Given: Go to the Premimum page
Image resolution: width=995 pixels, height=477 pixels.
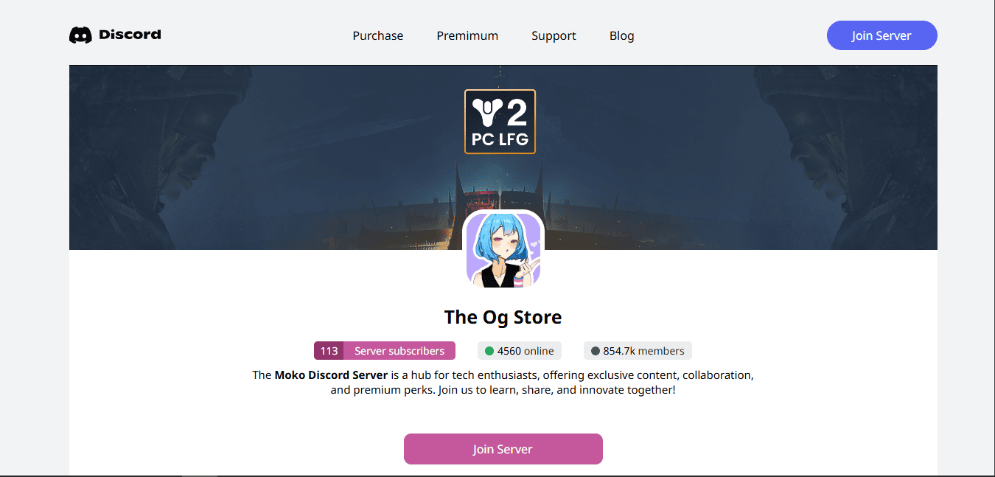Looking at the screenshot, I should [467, 35].
